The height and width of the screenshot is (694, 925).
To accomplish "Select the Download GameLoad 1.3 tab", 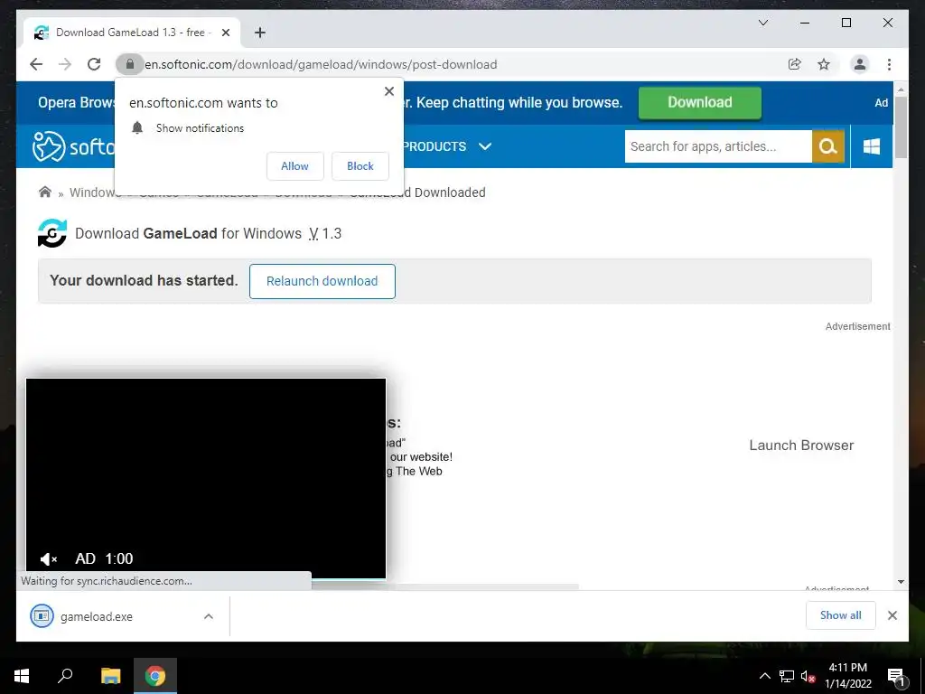I will point(132,33).
